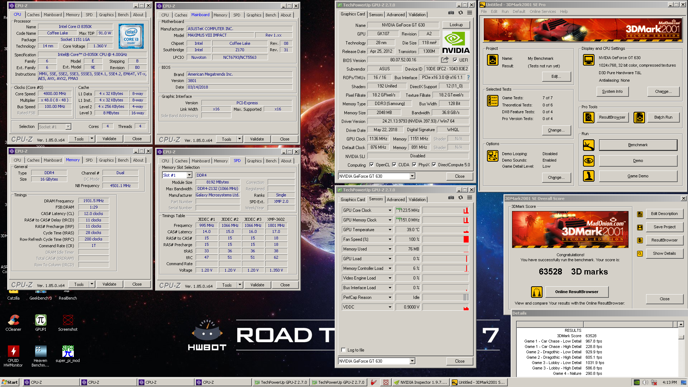Click the Memory Controller Load sensor graph
The image size is (688, 387).
[445, 268]
